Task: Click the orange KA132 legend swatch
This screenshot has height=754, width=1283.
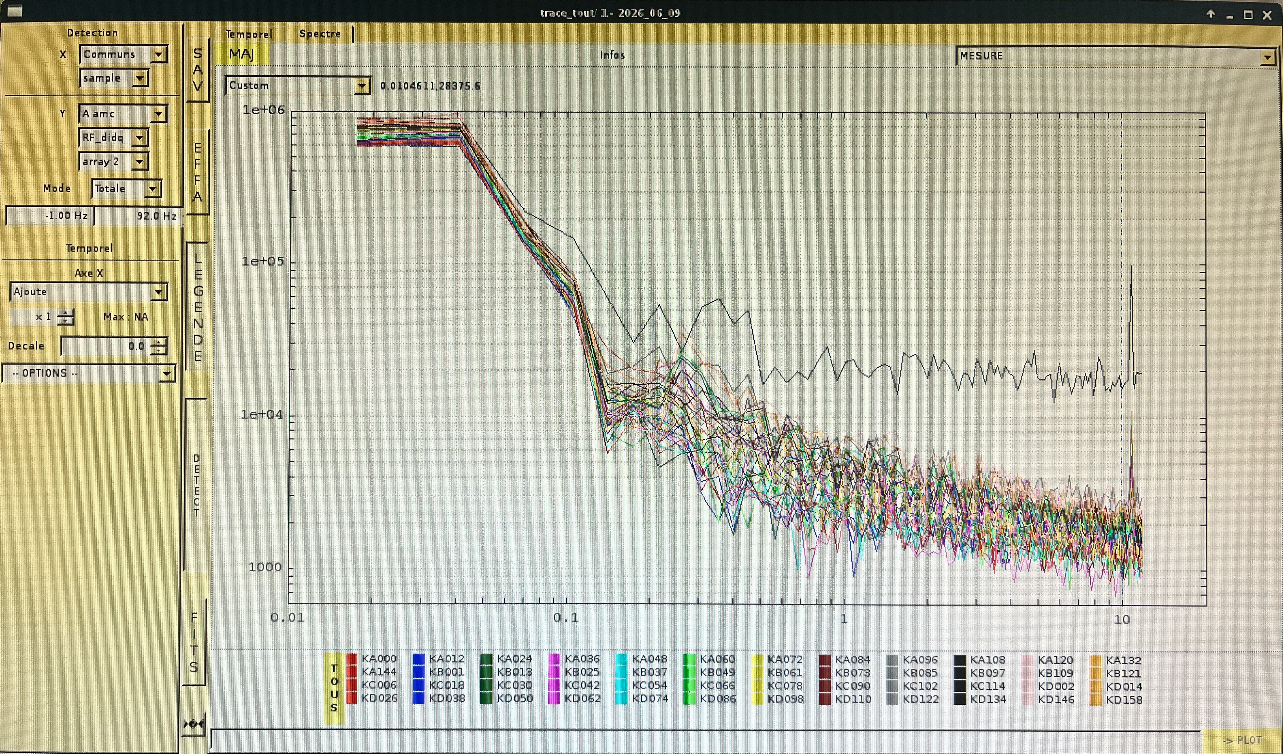Action: (x=1096, y=660)
